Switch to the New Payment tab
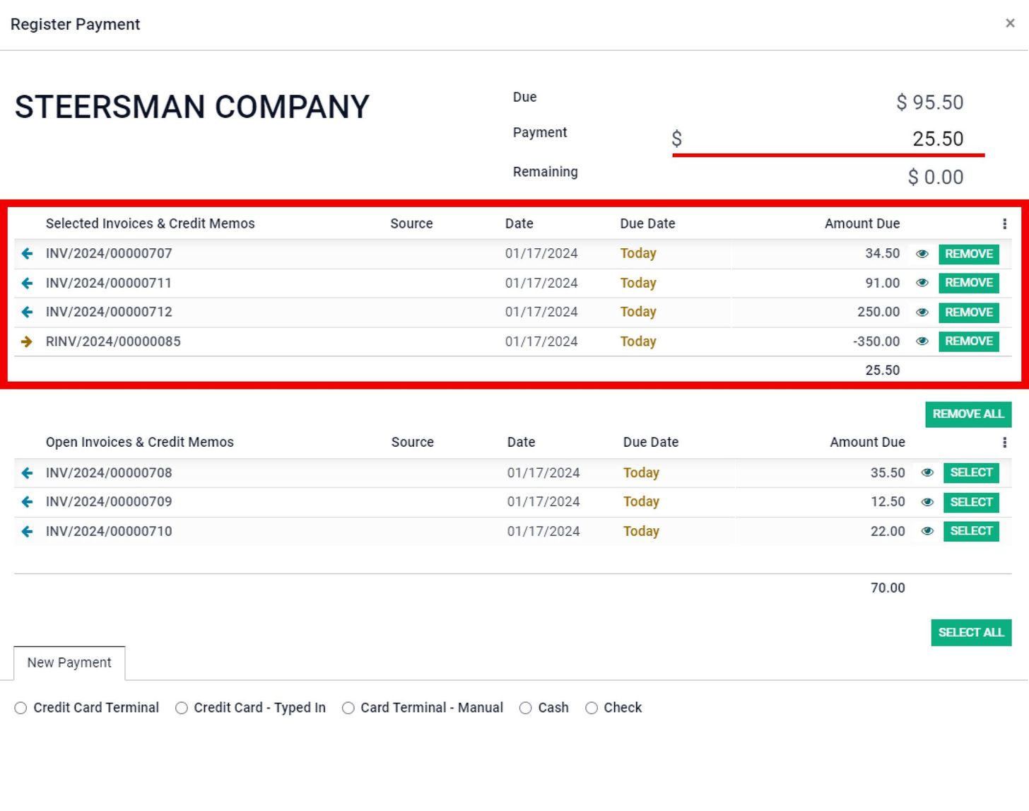The width and height of the screenshot is (1029, 811). (x=69, y=663)
